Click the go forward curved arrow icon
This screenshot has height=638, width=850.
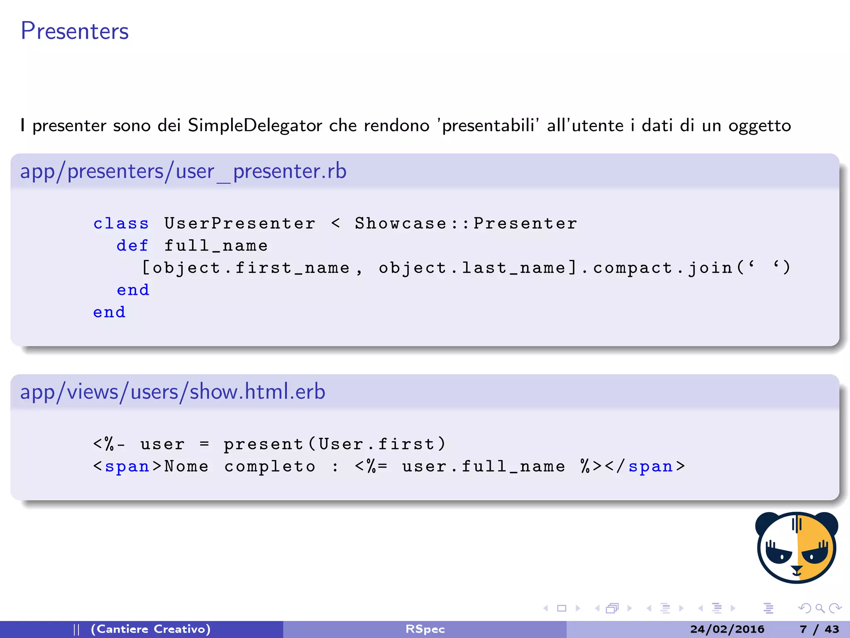pyautogui.click(x=835, y=609)
